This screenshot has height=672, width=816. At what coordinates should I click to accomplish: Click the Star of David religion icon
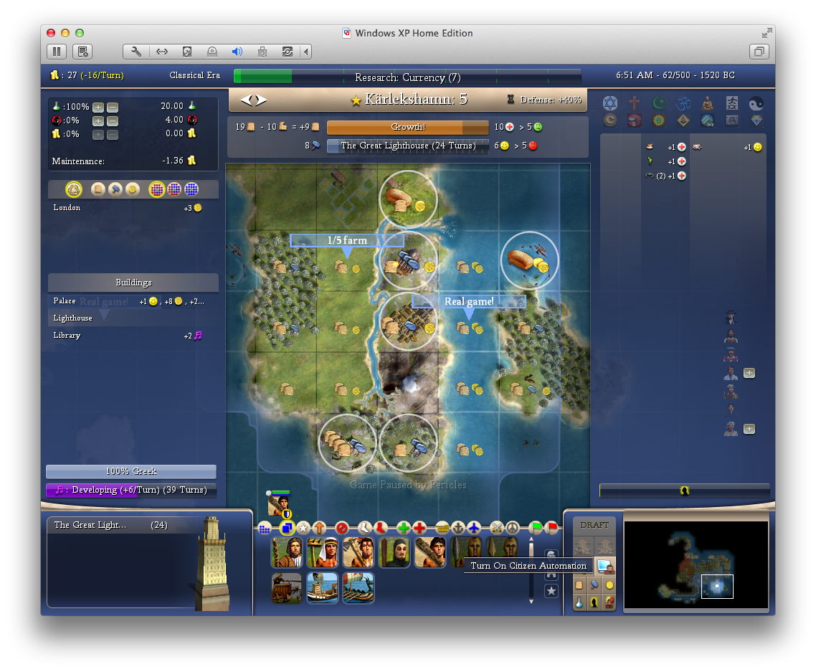[x=610, y=103]
